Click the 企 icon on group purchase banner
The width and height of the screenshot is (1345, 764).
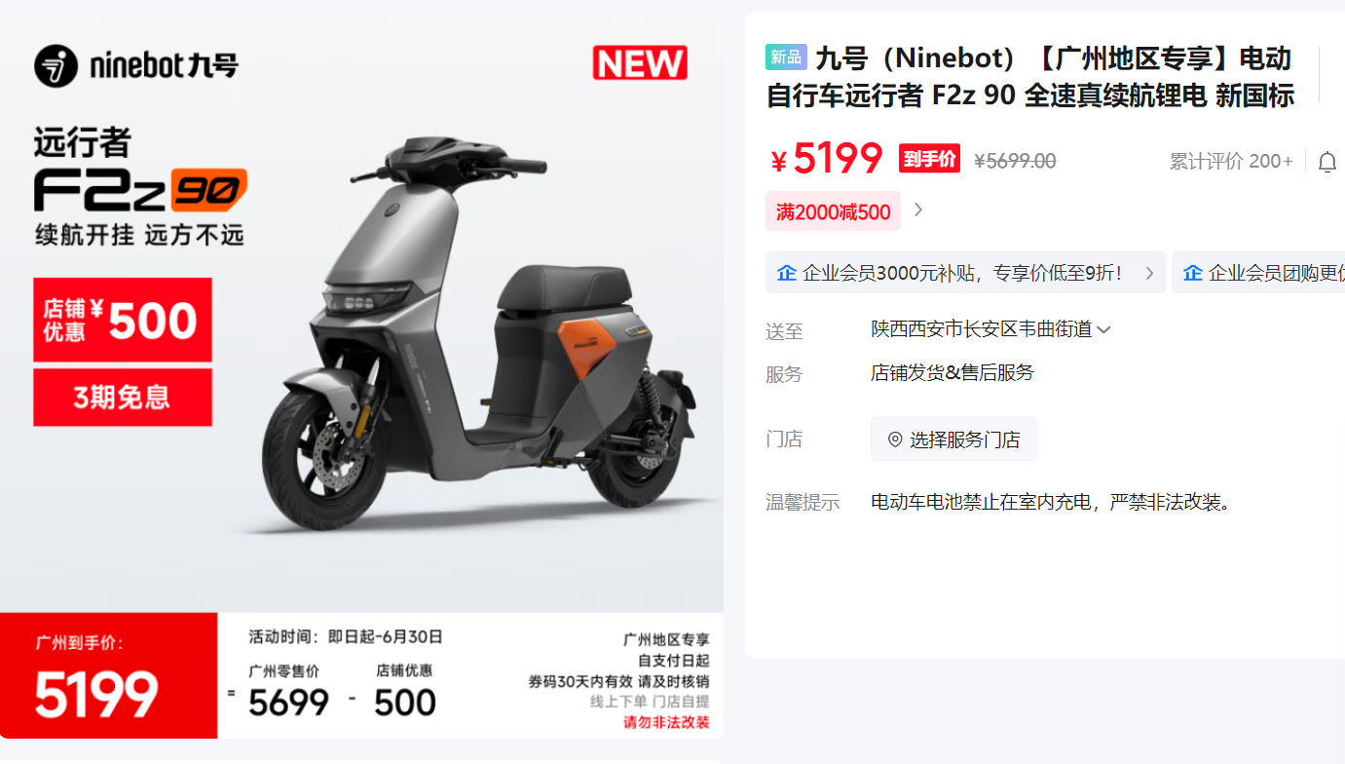1192,273
